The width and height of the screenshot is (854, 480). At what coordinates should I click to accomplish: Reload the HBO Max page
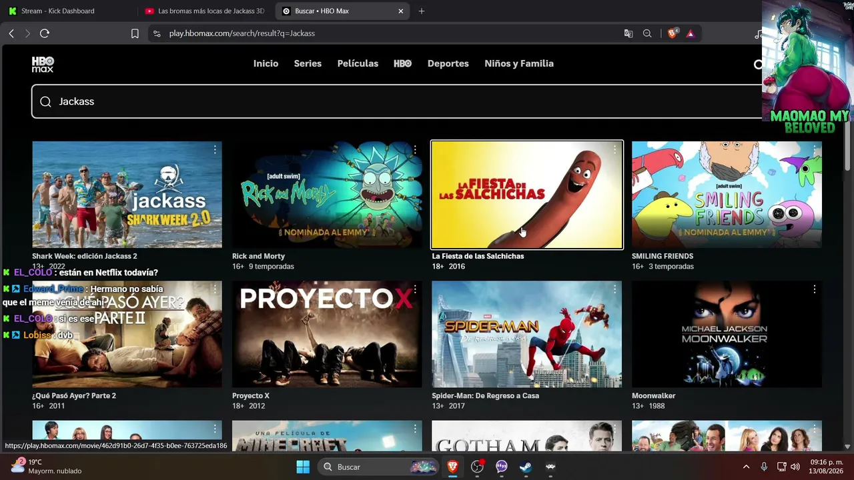point(45,33)
